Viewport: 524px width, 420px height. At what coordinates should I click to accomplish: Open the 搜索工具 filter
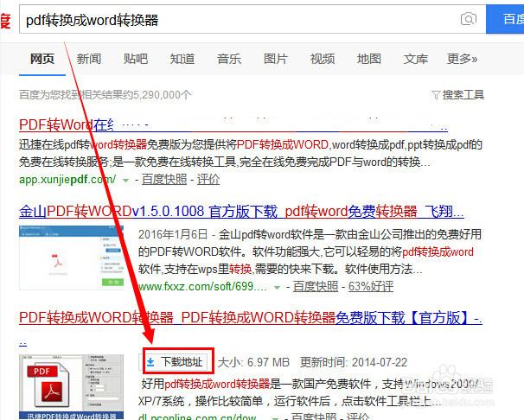tap(463, 95)
